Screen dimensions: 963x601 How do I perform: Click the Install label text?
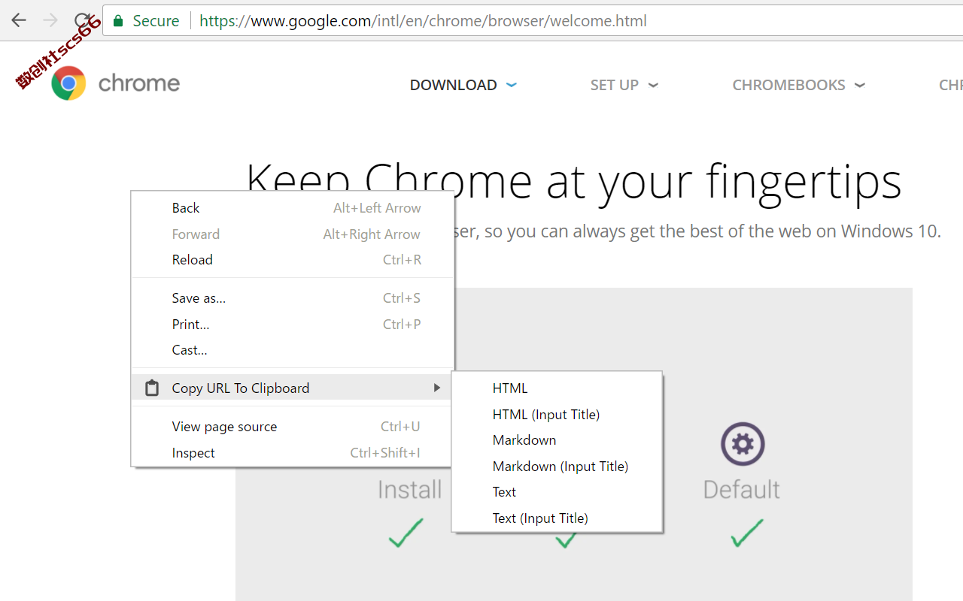(409, 490)
